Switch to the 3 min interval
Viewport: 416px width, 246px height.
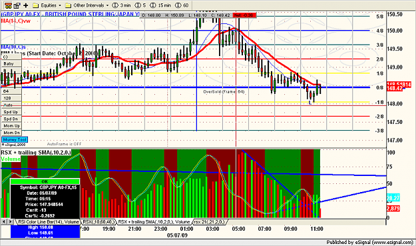122,5
